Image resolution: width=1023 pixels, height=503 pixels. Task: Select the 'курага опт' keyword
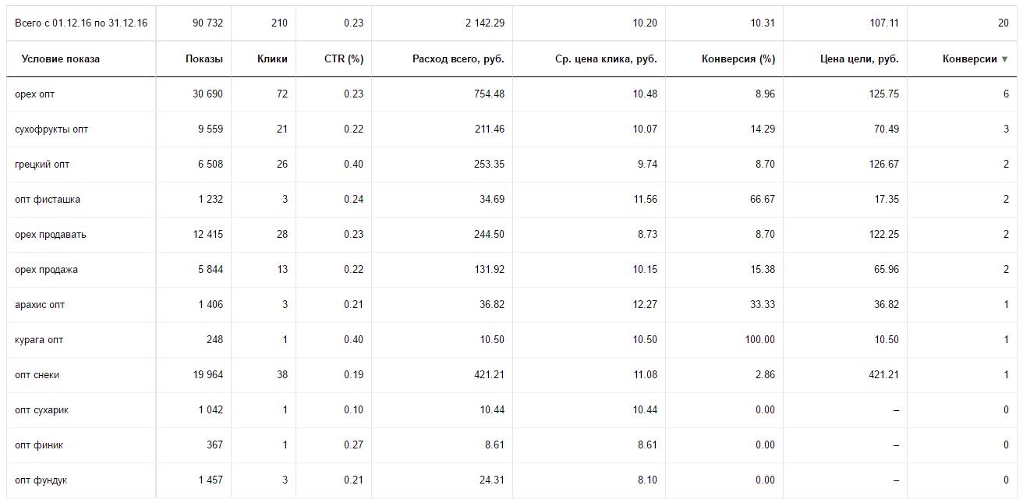(x=39, y=339)
